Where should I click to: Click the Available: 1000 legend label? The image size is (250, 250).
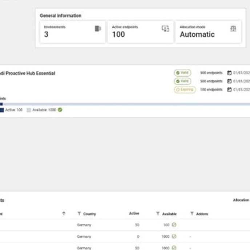tap(44, 110)
